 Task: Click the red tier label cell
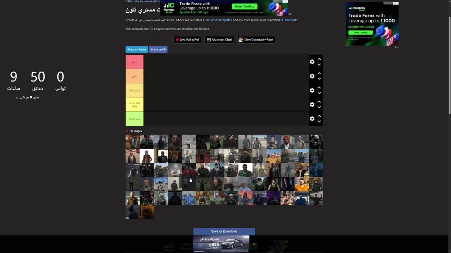135,62
